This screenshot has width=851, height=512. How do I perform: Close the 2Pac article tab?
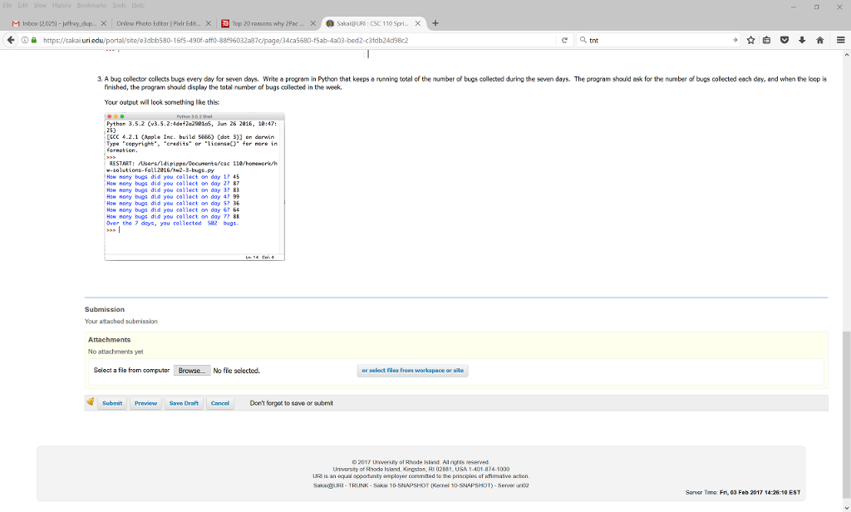(313, 23)
